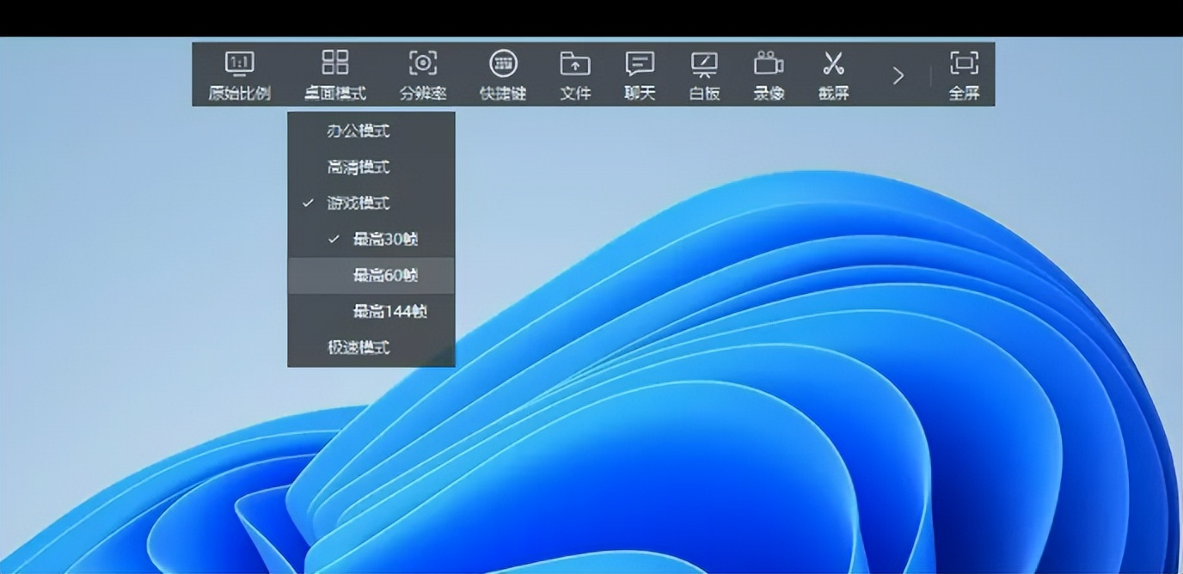This screenshot has width=1183, height=574.
Task: Open the 分辨率 resolution option
Action: [x=422, y=75]
